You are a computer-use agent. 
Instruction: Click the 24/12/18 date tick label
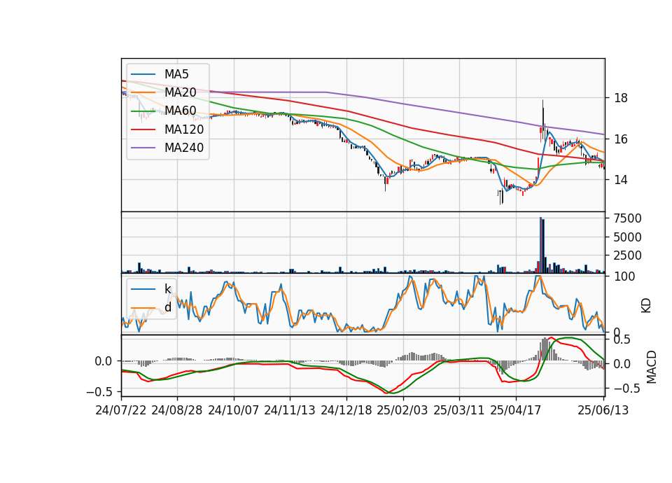click(x=346, y=410)
